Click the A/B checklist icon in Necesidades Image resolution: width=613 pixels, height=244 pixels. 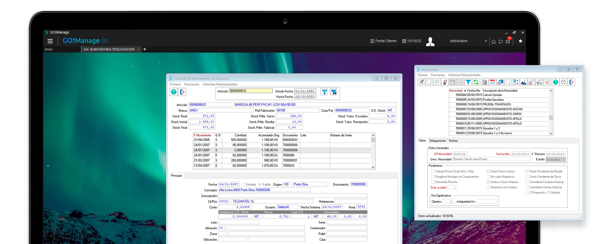click(x=516, y=82)
